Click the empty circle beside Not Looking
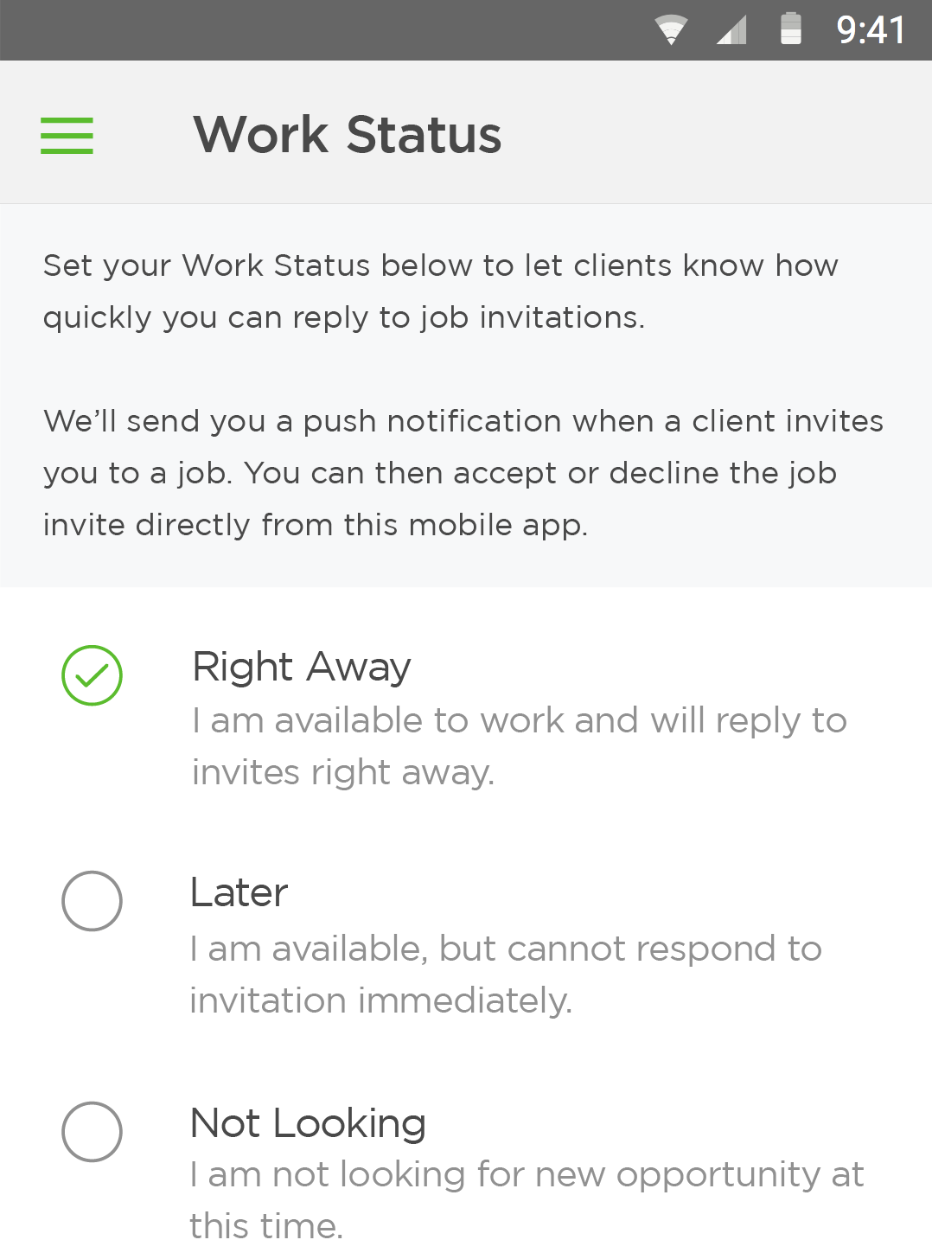932x1259 pixels. click(92, 1130)
